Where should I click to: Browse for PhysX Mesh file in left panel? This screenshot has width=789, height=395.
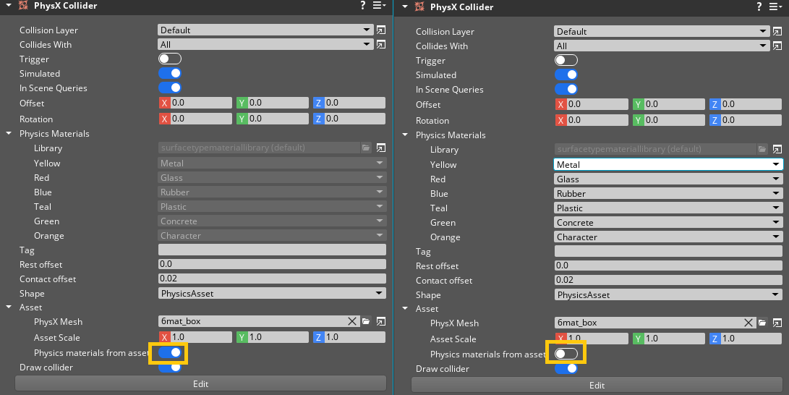(x=367, y=321)
